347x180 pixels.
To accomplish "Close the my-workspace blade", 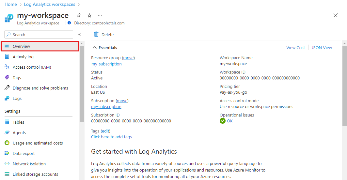I will [x=336, y=15].
